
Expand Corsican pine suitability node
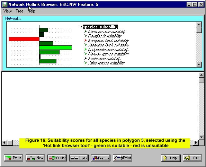pyautogui.click(x=86, y=31)
